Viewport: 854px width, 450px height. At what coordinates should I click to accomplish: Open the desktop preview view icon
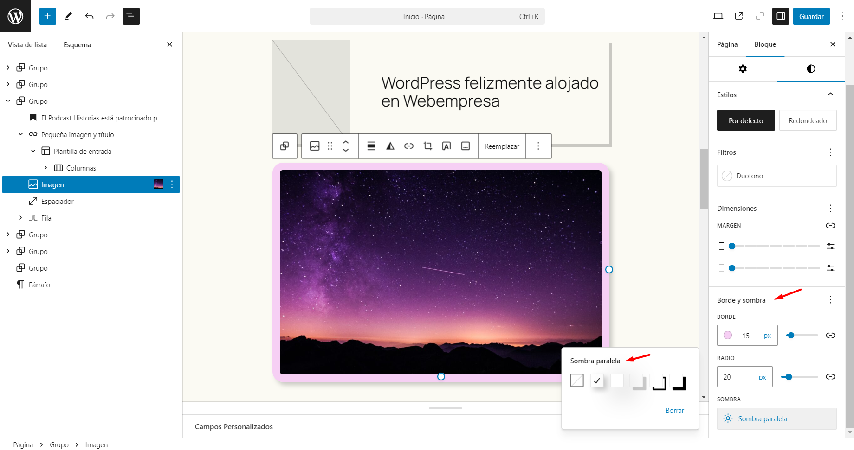718,16
